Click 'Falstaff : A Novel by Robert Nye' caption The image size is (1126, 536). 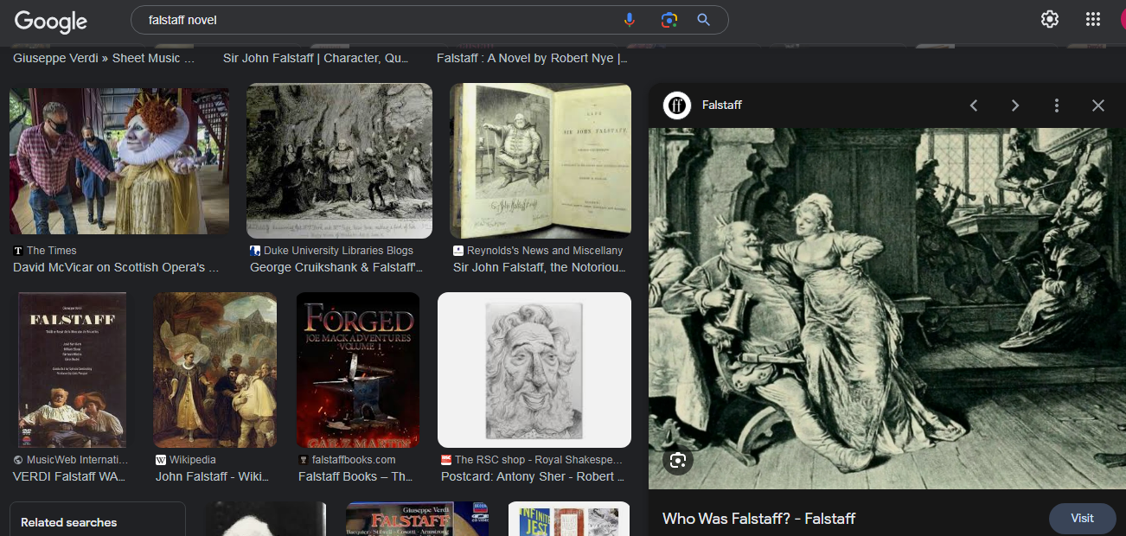pyautogui.click(x=532, y=58)
